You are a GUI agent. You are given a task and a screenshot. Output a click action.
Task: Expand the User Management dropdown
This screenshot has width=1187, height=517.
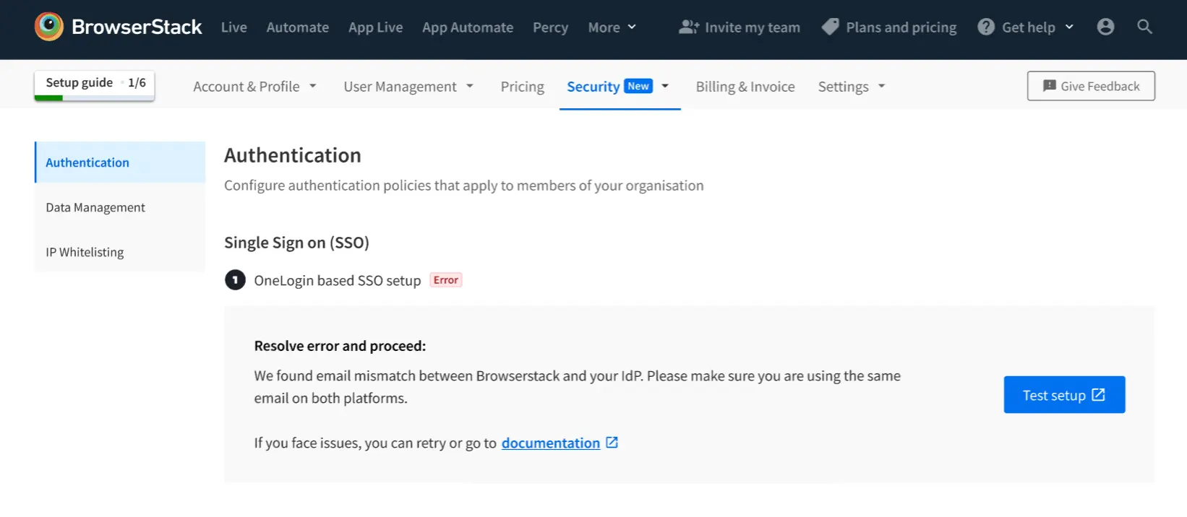(x=408, y=87)
